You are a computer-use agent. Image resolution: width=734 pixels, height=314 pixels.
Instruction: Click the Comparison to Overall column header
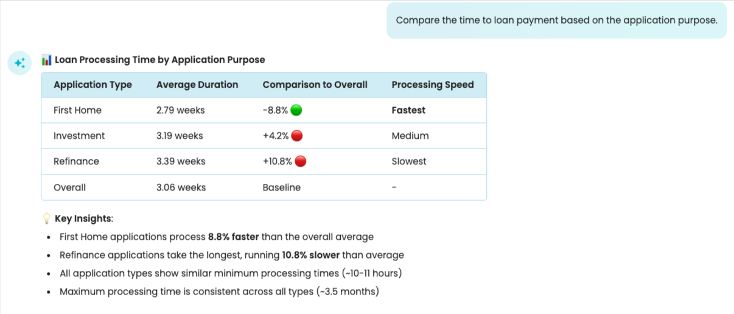pos(315,85)
